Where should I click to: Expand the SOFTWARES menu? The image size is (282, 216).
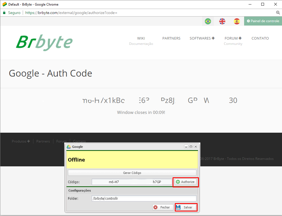coord(202,38)
